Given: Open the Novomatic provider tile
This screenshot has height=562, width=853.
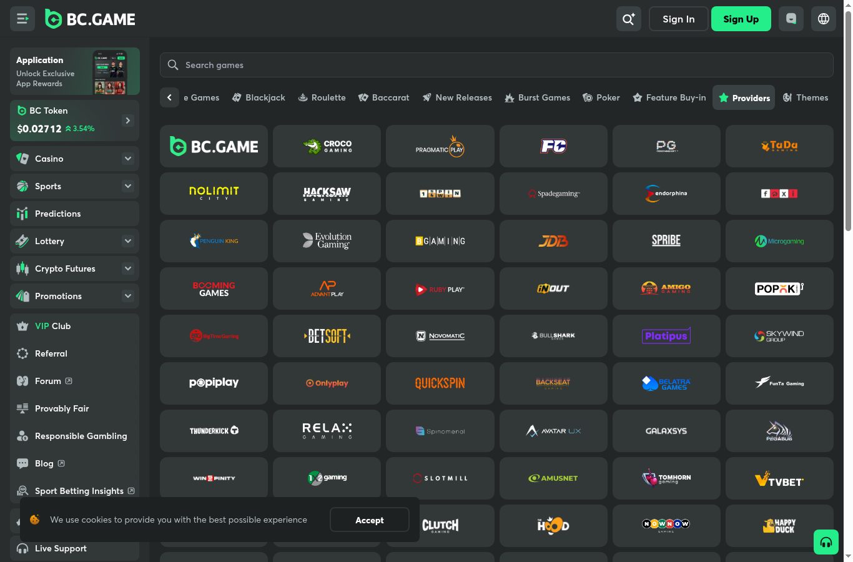Looking at the screenshot, I should [440, 336].
